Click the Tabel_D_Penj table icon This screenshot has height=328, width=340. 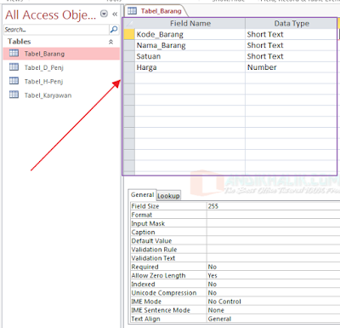coord(14,67)
